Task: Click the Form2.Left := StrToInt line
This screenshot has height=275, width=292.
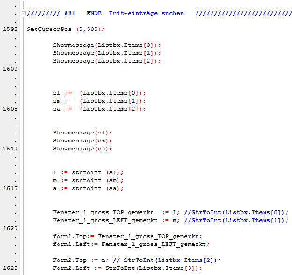Action: pos(127,268)
